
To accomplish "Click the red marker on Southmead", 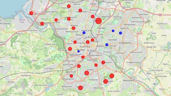I will (x=80, y=11).
